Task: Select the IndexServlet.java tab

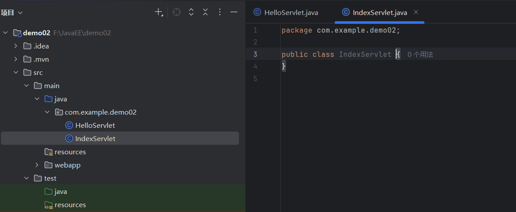Action: [x=380, y=12]
